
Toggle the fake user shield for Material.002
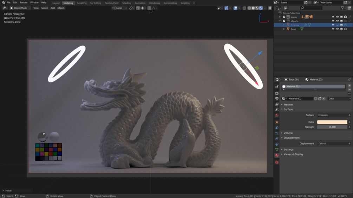[x=315, y=98]
